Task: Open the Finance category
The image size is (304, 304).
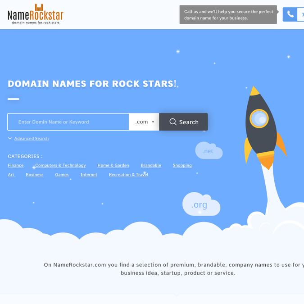Action: 16,165
